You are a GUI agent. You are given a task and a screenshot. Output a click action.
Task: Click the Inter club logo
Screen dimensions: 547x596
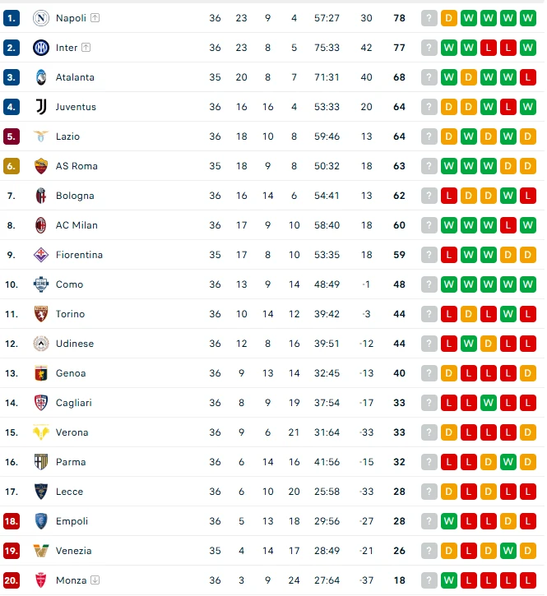pos(41,48)
